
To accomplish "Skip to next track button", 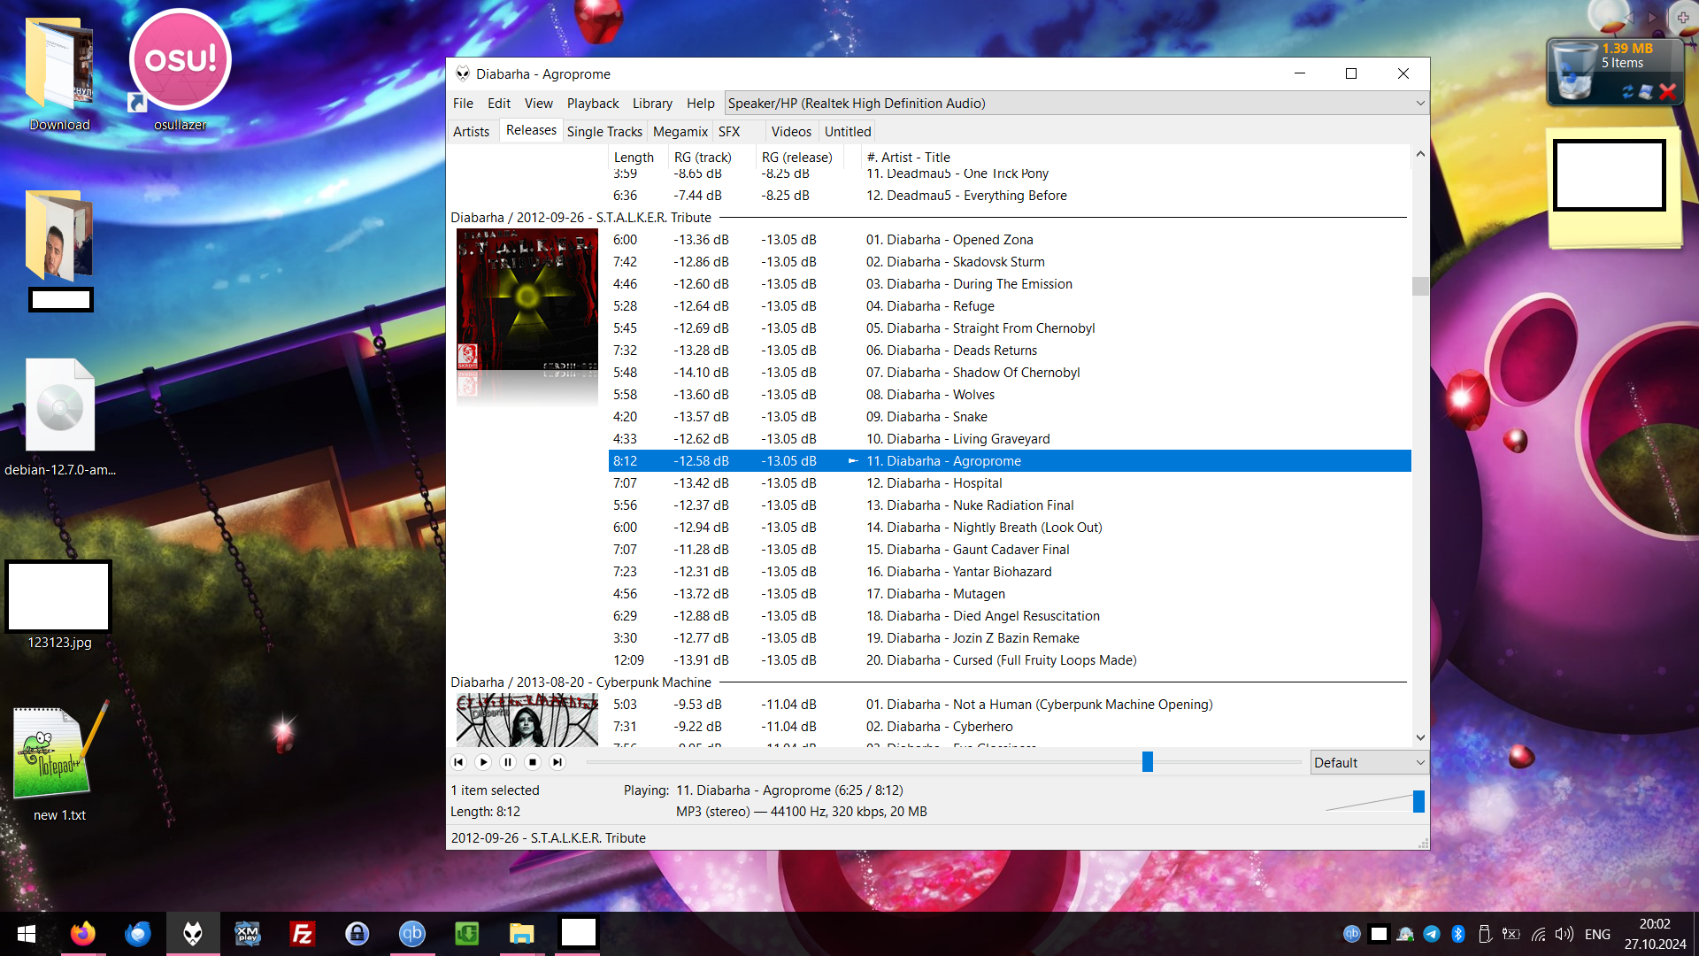I will pos(557,762).
